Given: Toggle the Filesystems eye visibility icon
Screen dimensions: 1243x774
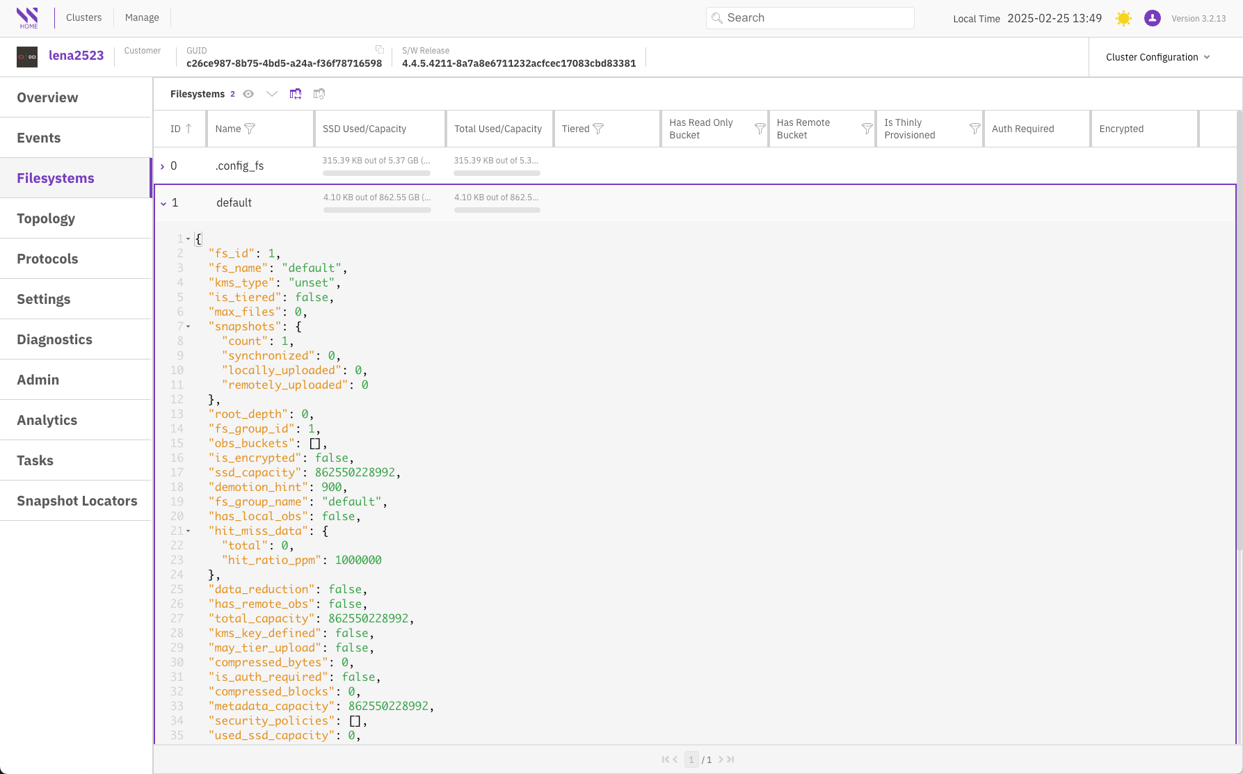Looking at the screenshot, I should 248,94.
